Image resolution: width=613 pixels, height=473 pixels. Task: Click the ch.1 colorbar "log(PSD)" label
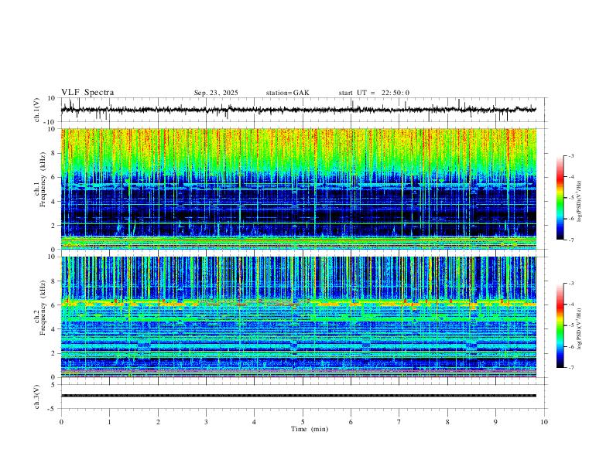[580, 202]
